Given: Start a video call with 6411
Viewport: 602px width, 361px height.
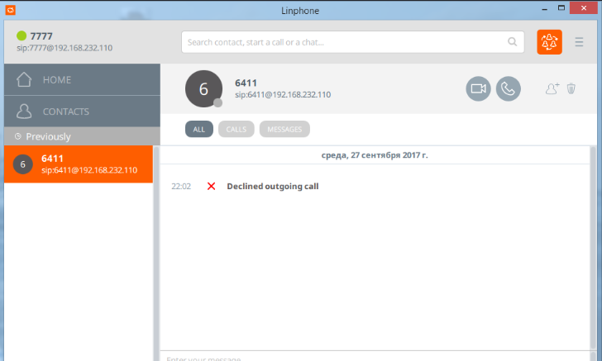Looking at the screenshot, I should pos(478,89).
